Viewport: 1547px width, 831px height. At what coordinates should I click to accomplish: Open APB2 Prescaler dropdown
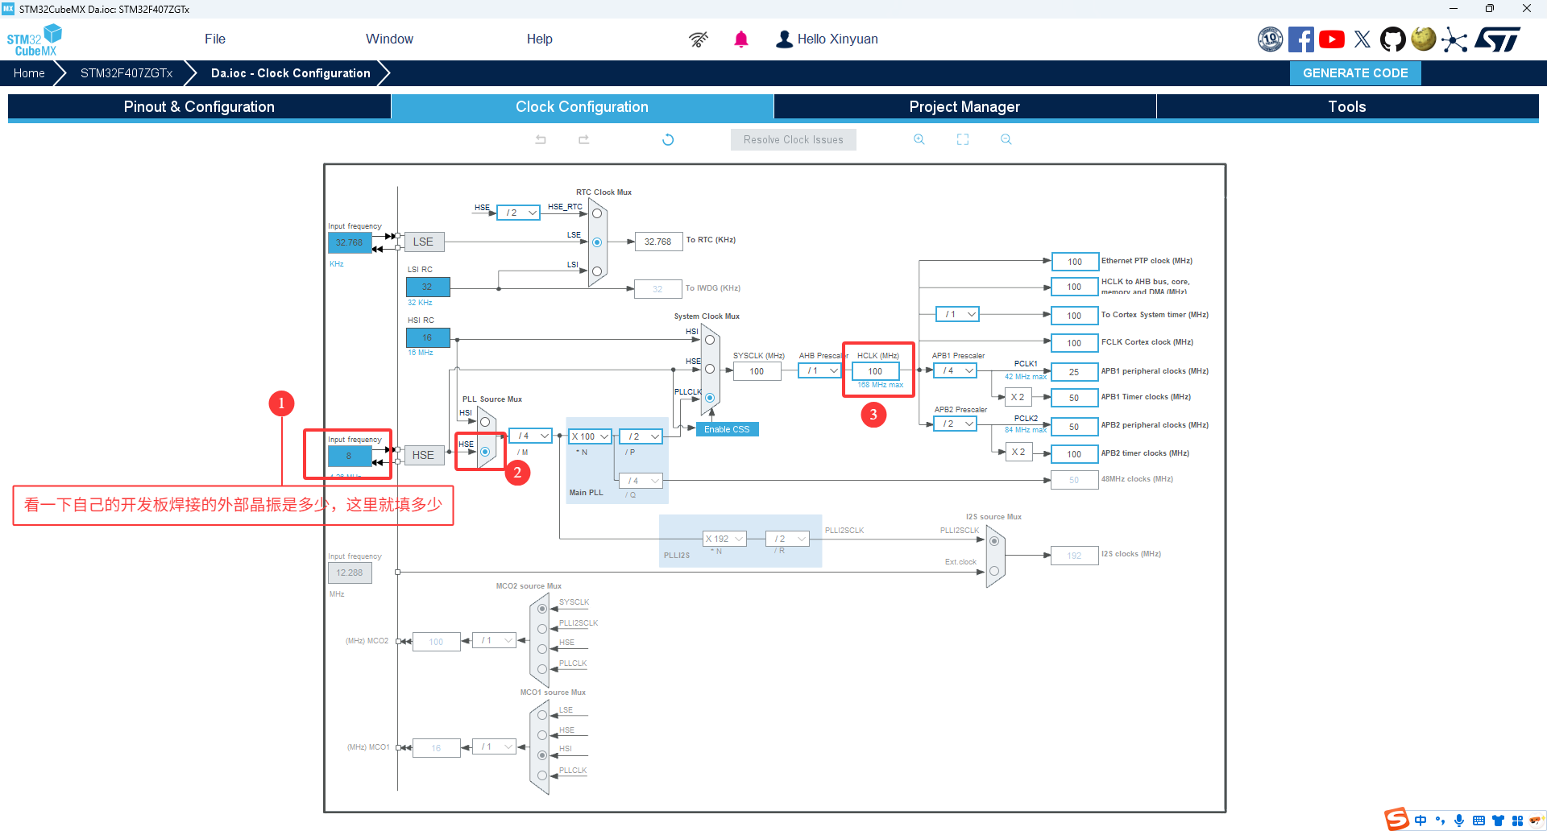(x=955, y=424)
